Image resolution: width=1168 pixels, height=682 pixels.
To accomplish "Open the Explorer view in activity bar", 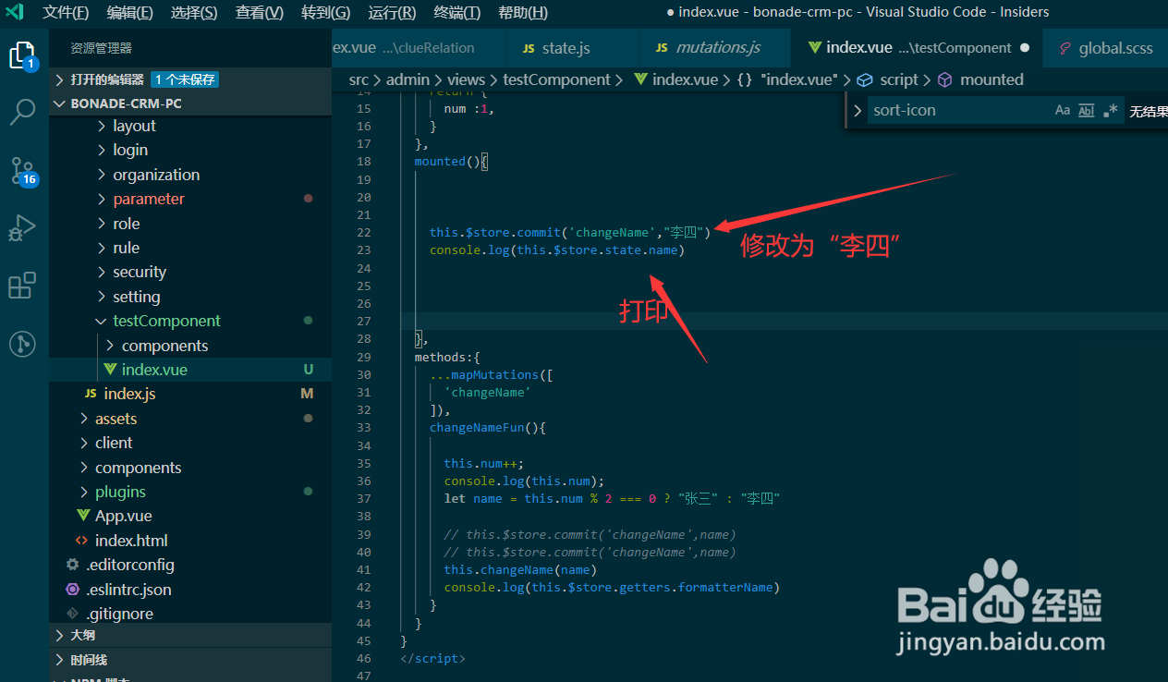I will [23, 56].
